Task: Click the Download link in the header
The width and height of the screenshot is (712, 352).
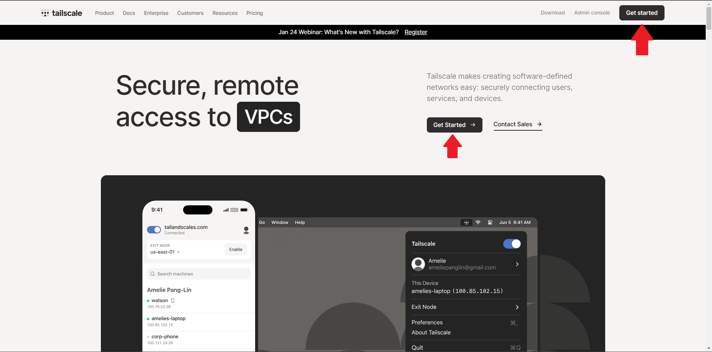Action: click(x=553, y=13)
